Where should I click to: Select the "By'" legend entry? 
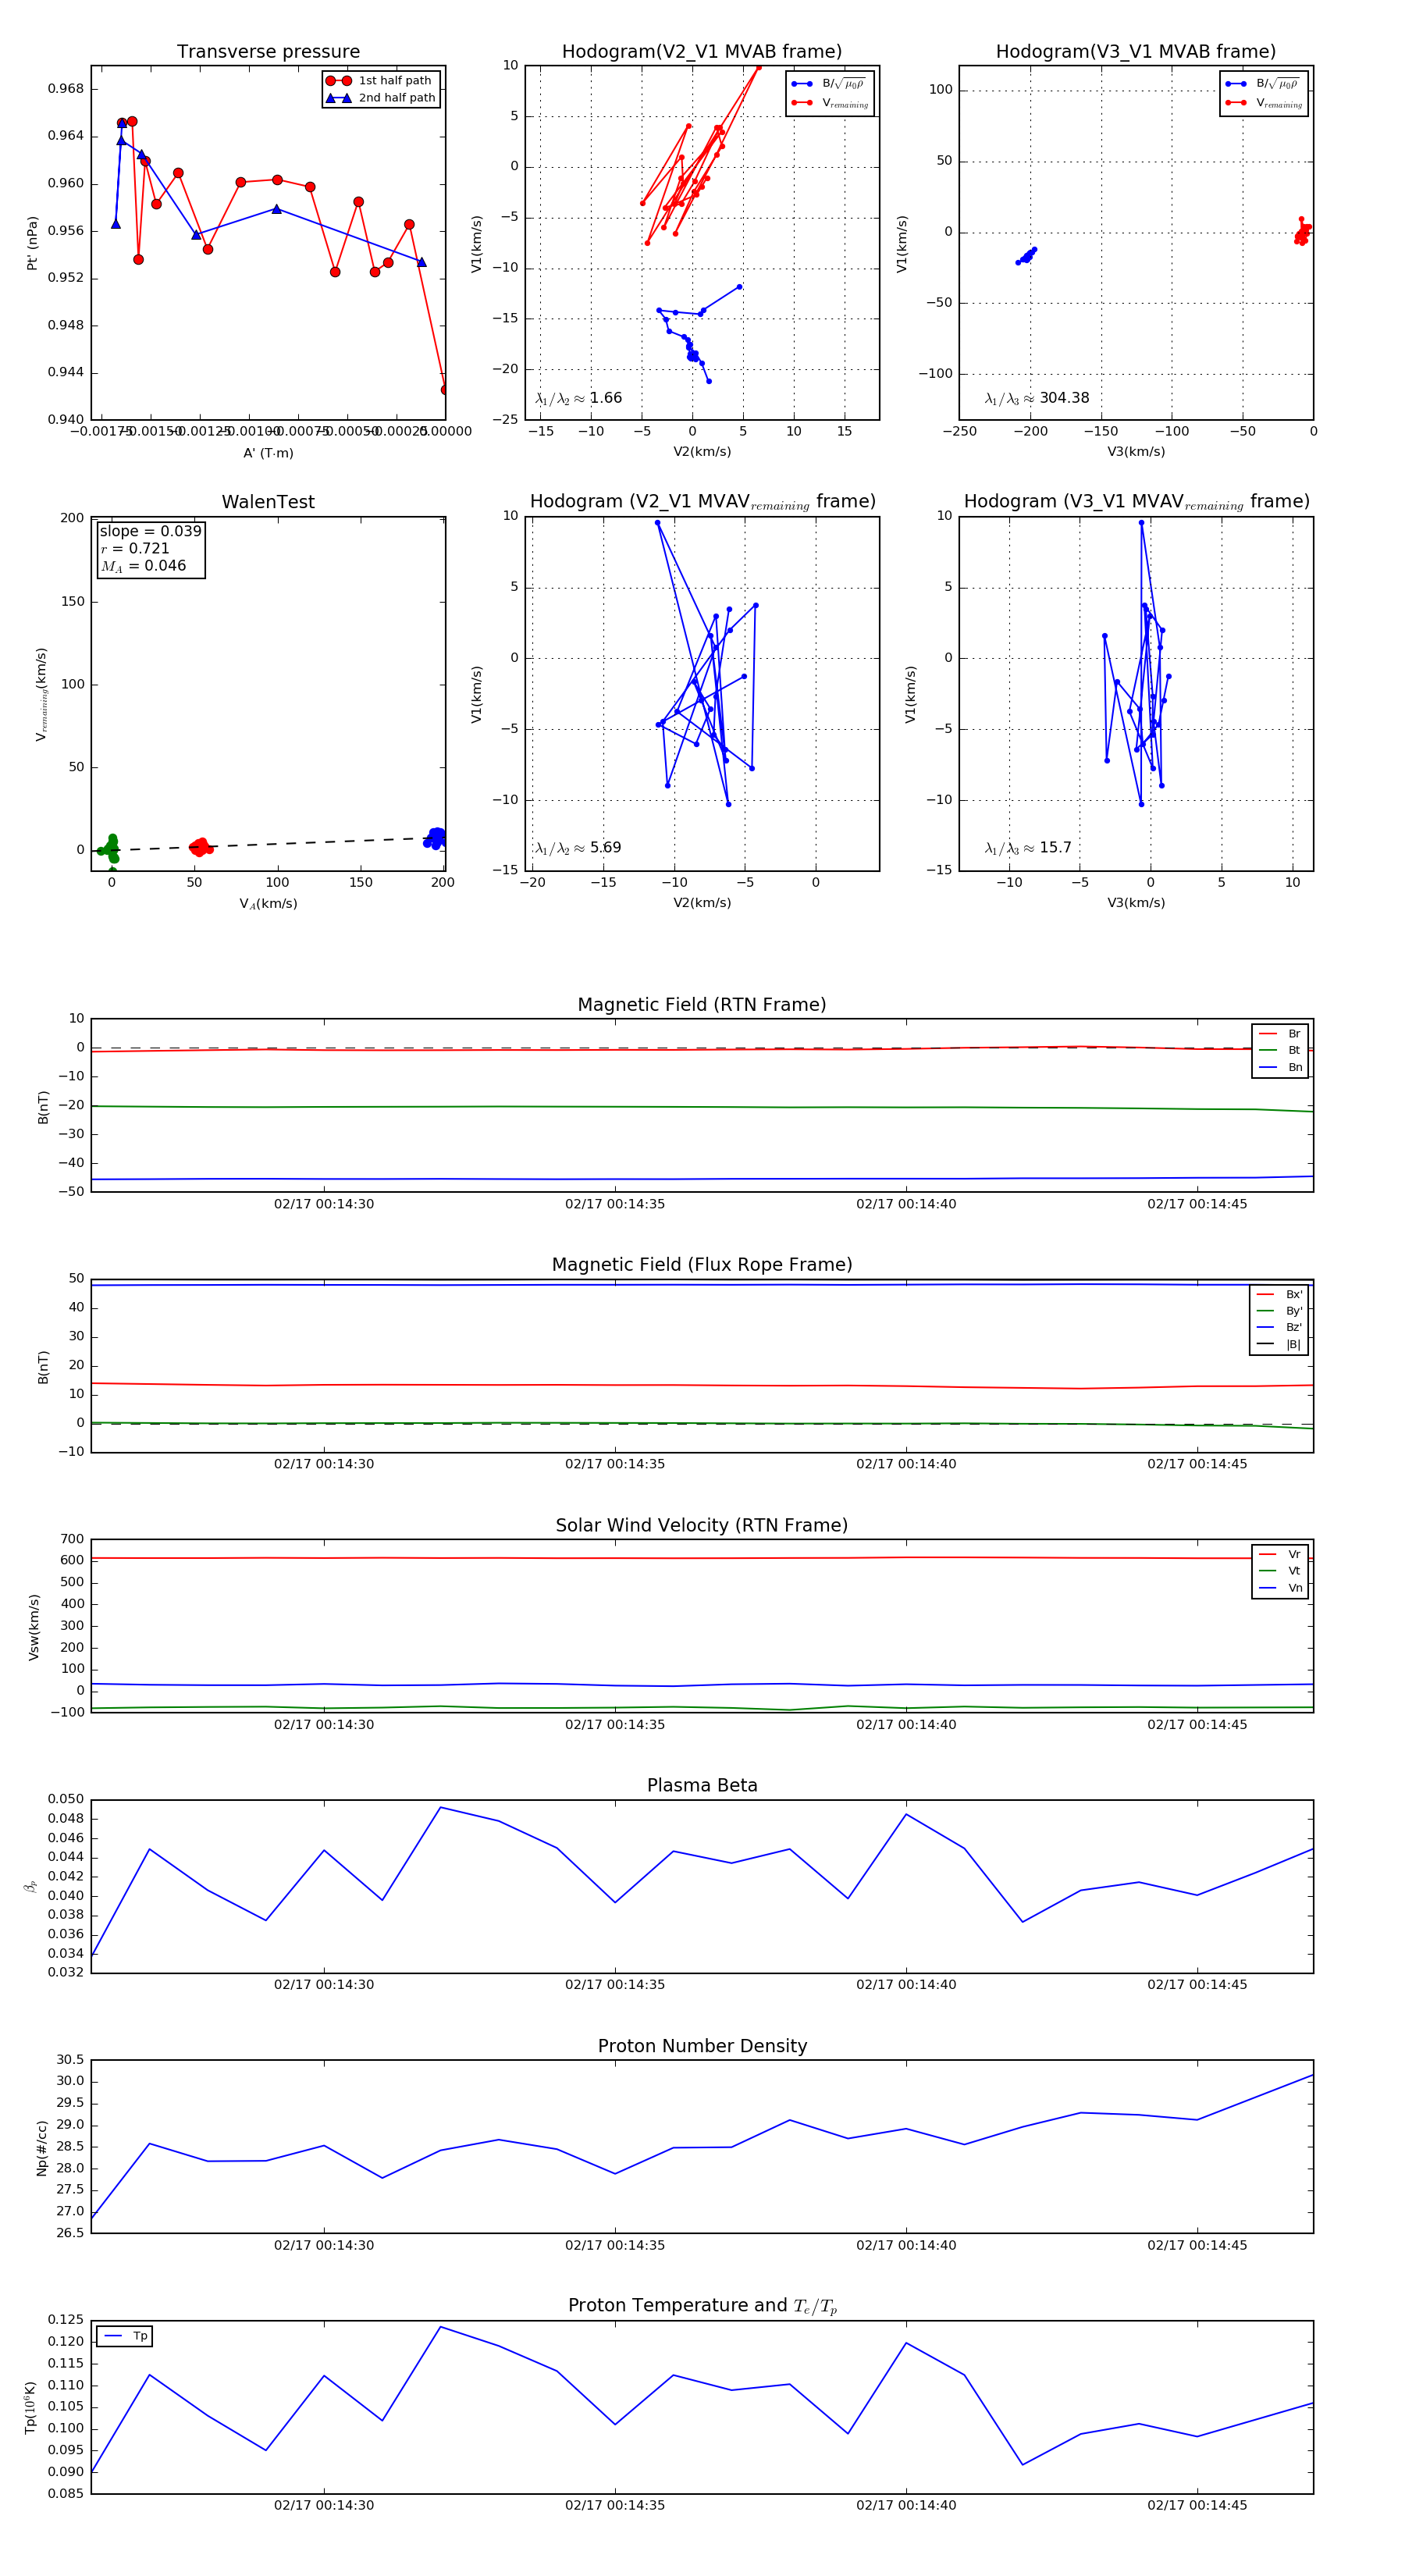tap(1279, 1311)
